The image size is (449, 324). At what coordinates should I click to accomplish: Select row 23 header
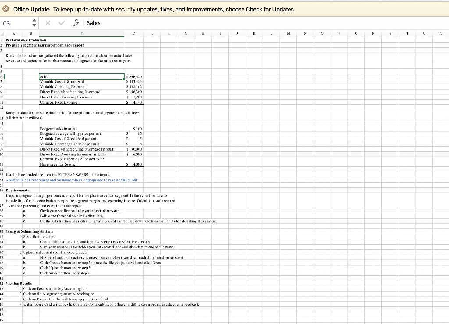coord(2,174)
